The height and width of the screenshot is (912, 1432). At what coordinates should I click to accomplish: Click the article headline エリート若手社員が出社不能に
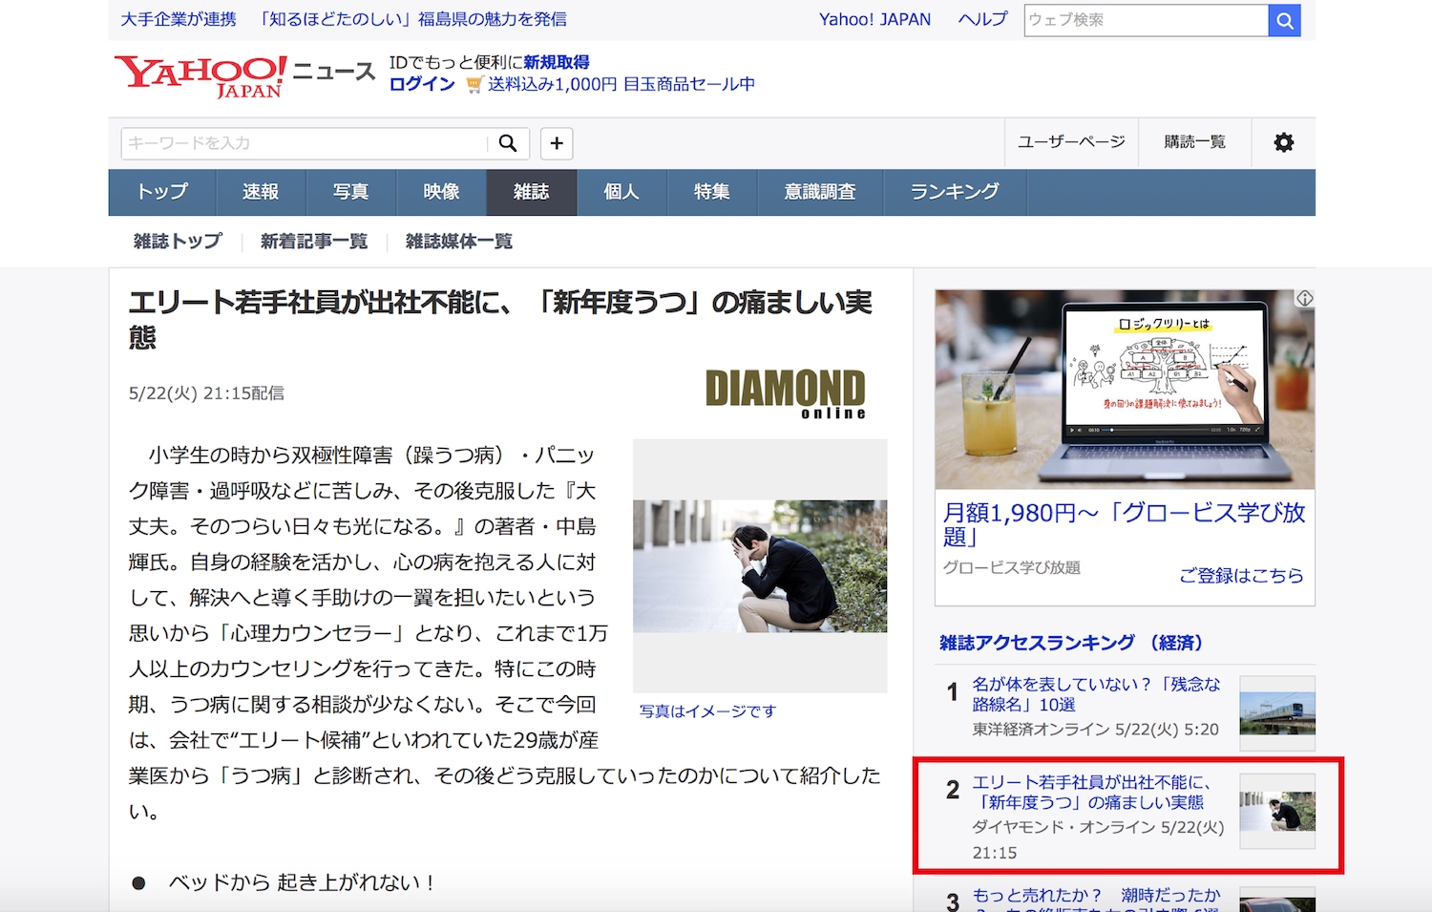[500, 320]
